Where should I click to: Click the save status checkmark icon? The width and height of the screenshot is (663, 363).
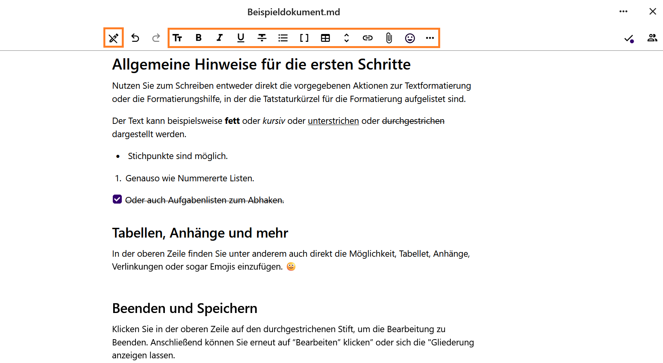point(629,38)
